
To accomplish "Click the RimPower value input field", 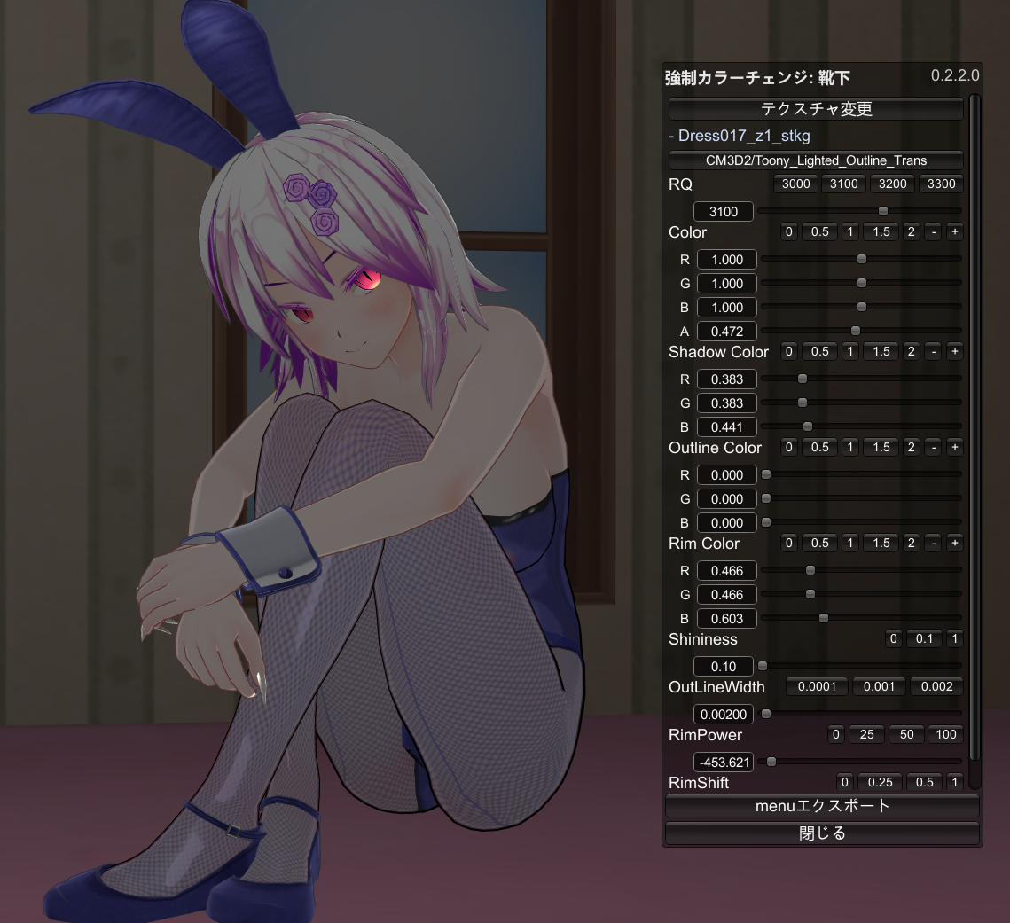I will [x=723, y=761].
